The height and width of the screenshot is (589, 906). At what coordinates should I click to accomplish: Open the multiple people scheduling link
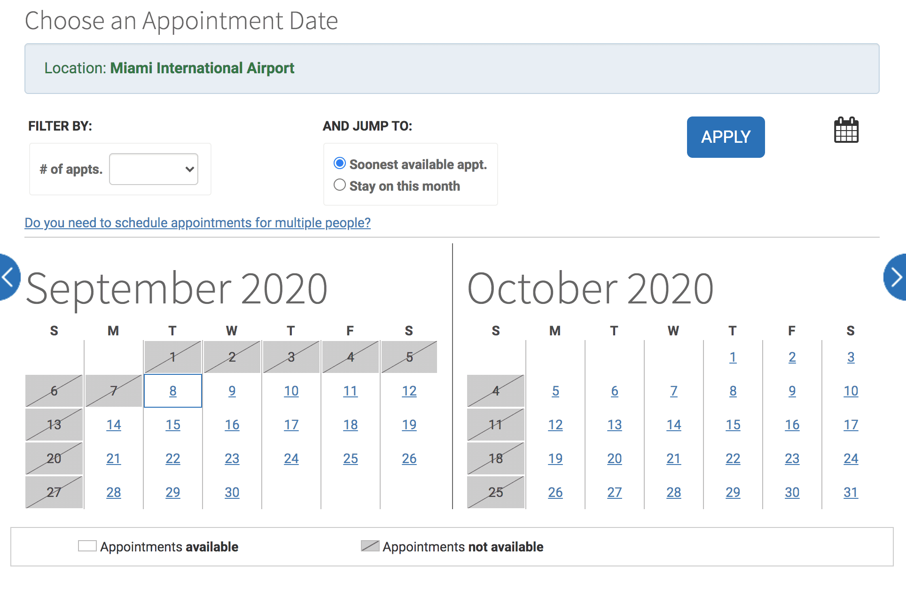coord(197,223)
